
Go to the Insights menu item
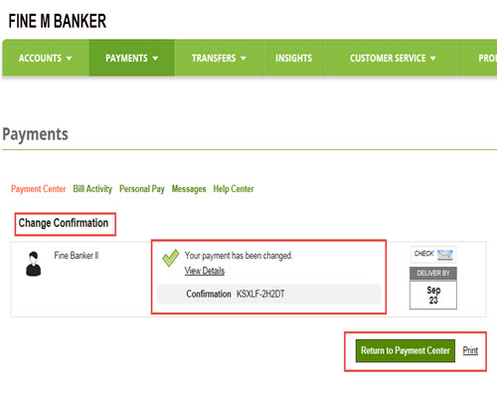[293, 58]
